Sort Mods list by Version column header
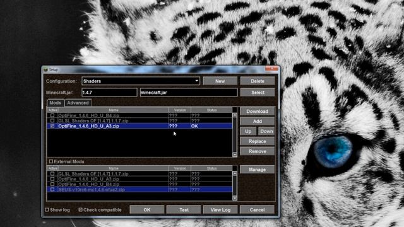The height and width of the screenshot is (227, 404). click(180, 110)
